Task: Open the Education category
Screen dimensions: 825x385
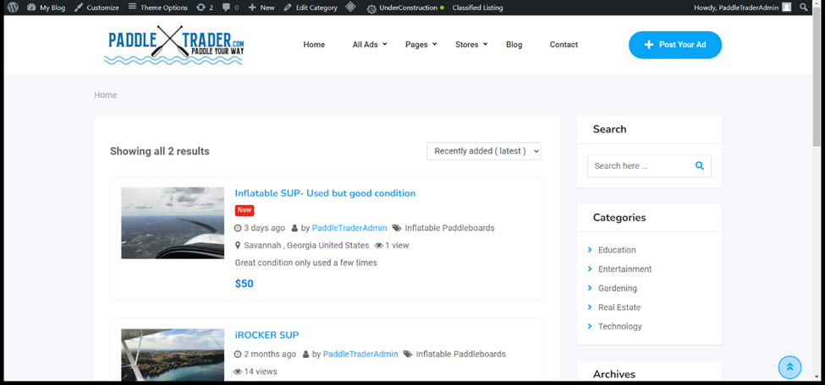Action: point(617,250)
